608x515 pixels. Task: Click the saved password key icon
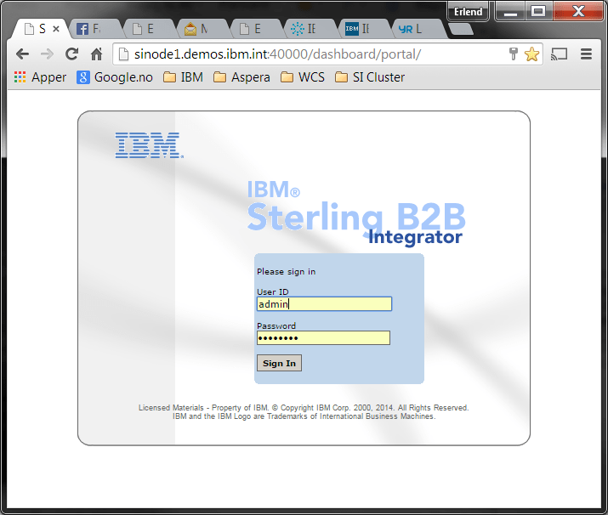point(514,54)
